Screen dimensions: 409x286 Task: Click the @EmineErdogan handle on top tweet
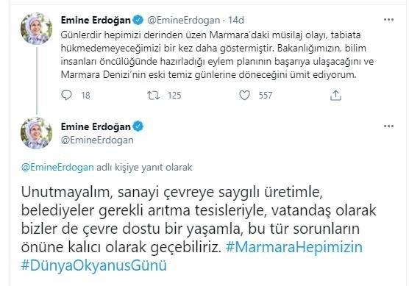184,20
